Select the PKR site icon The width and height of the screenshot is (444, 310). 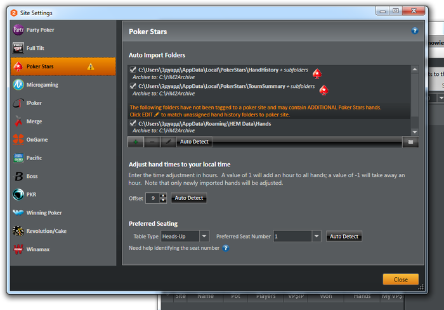click(x=18, y=194)
